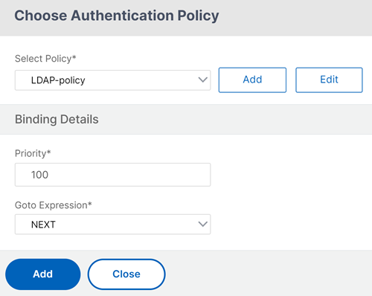The image size is (372, 296).
Task: Open the Select Policy dropdown showing LDAP-policy
Action: 112,80
